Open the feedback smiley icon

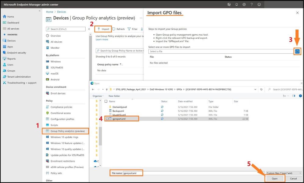[259, 5]
